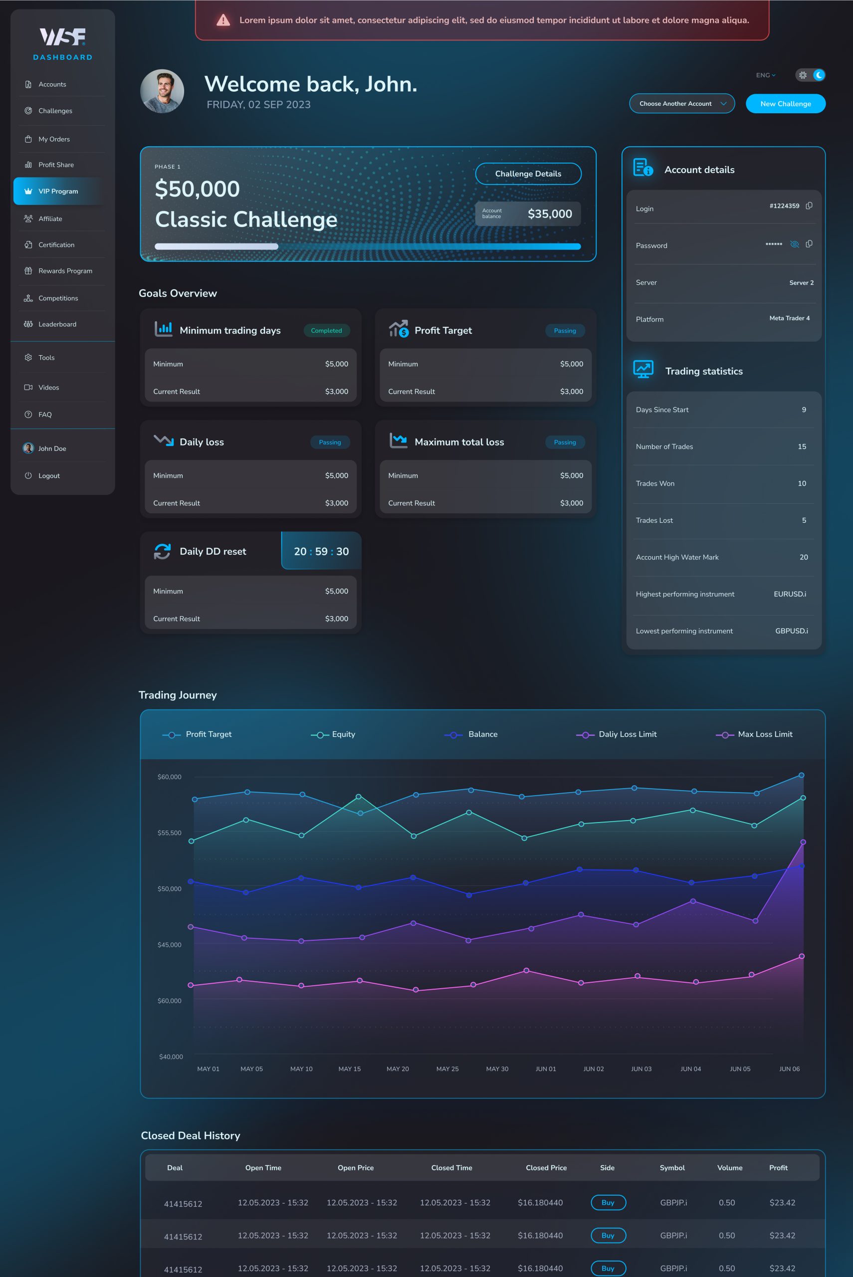Select the VIP Program menu item
The width and height of the screenshot is (853, 1277).
coord(60,191)
